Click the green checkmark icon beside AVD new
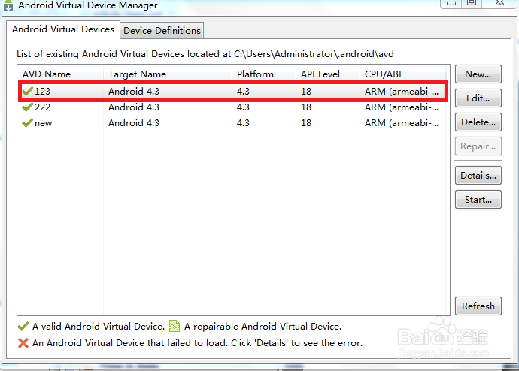The image size is (519, 371). point(28,122)
